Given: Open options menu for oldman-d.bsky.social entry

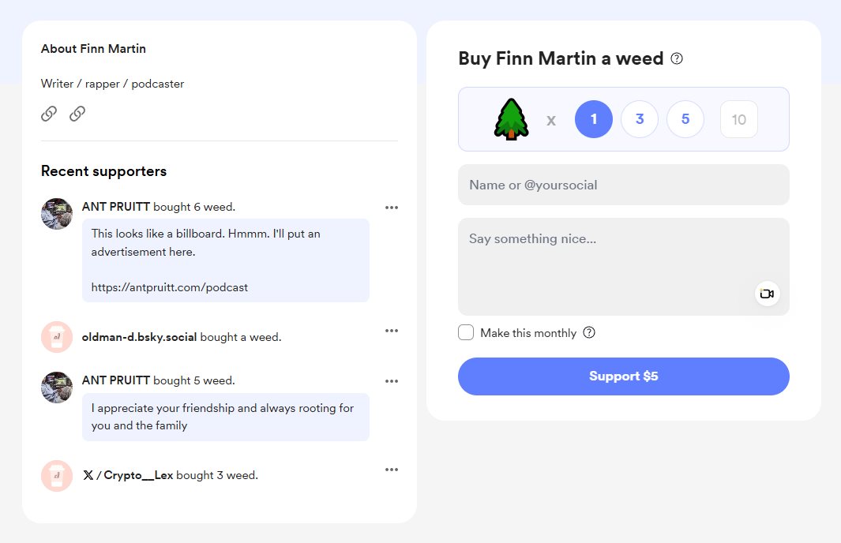Looking at the screenshot, I should coord(392,331).
